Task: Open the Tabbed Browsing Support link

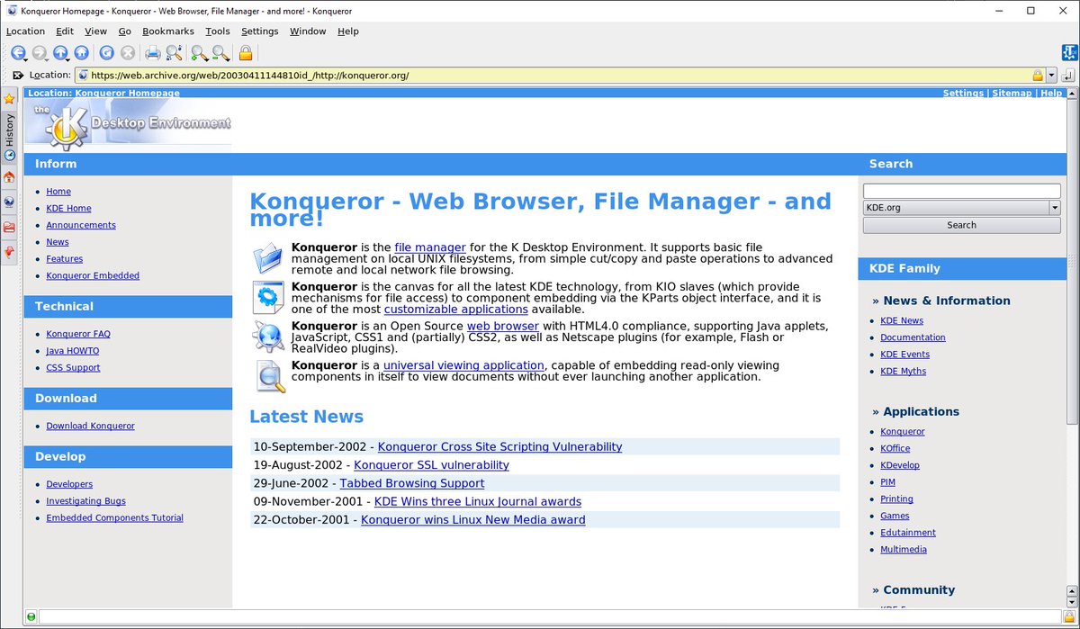Action: pyautogui.click(x=411, y=483)
